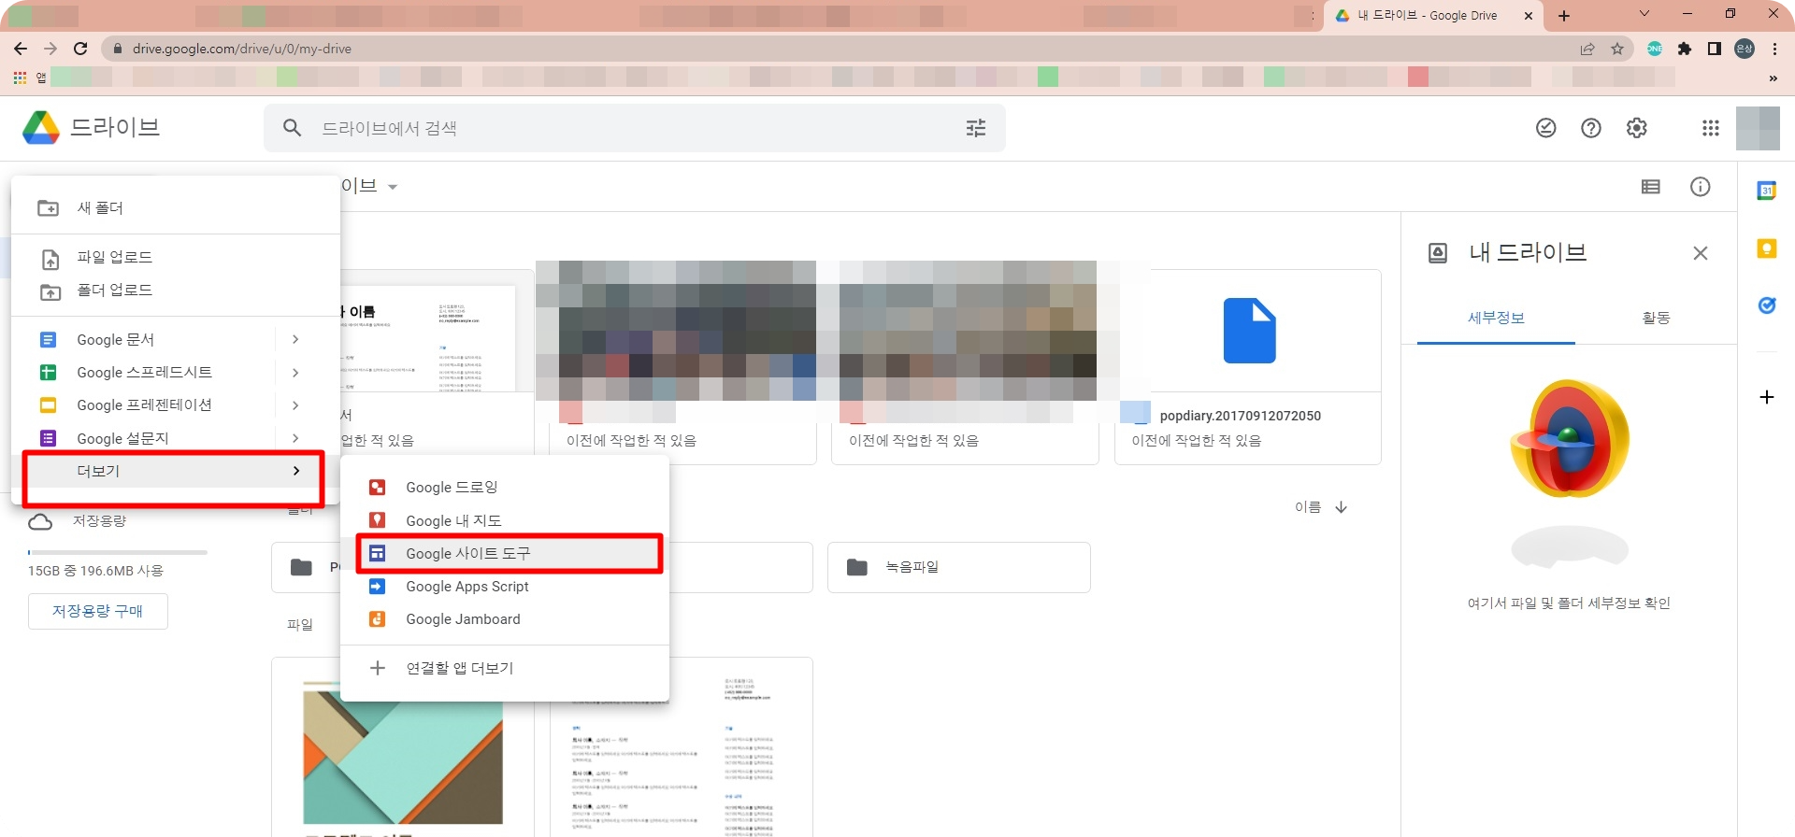Select Google Jamboard option
Screen dimensions: 1795x837
[x=505, y=619]
